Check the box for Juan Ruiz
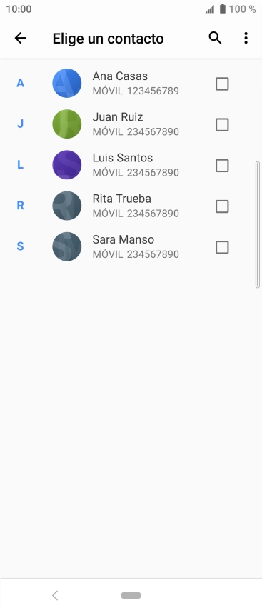 tap(222, 125)
